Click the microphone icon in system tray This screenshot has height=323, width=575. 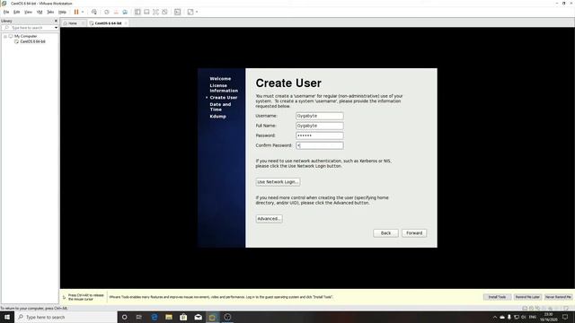pos(509,317)
